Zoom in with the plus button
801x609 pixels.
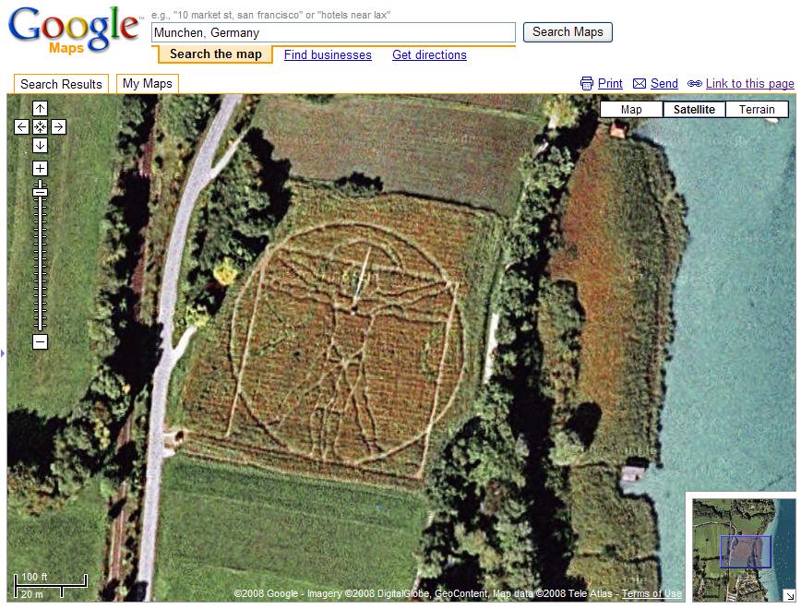tap(40, 169)
